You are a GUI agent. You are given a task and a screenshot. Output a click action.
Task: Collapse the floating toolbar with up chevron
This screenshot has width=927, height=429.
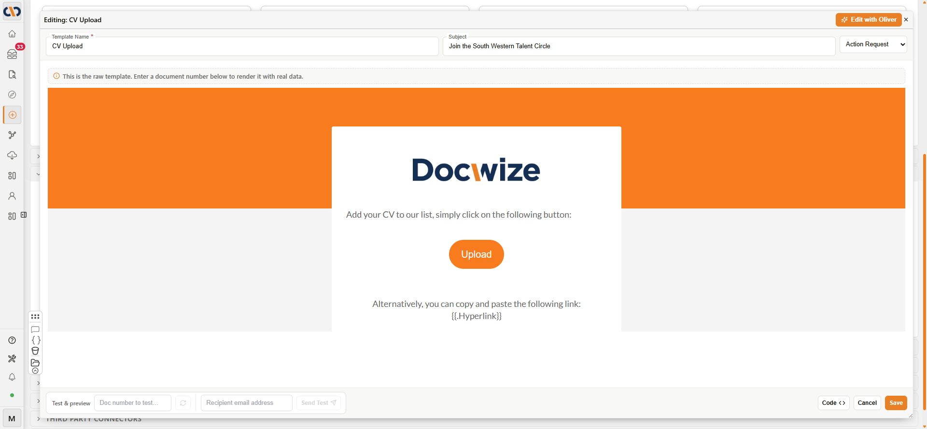coord(35,371)
